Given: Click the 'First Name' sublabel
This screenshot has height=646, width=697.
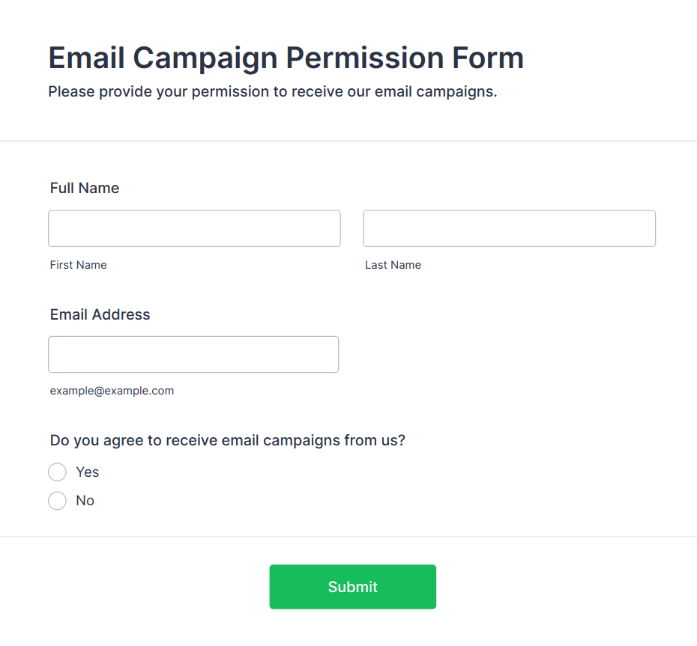Looking at the screenshot, I should click(79, 265).
